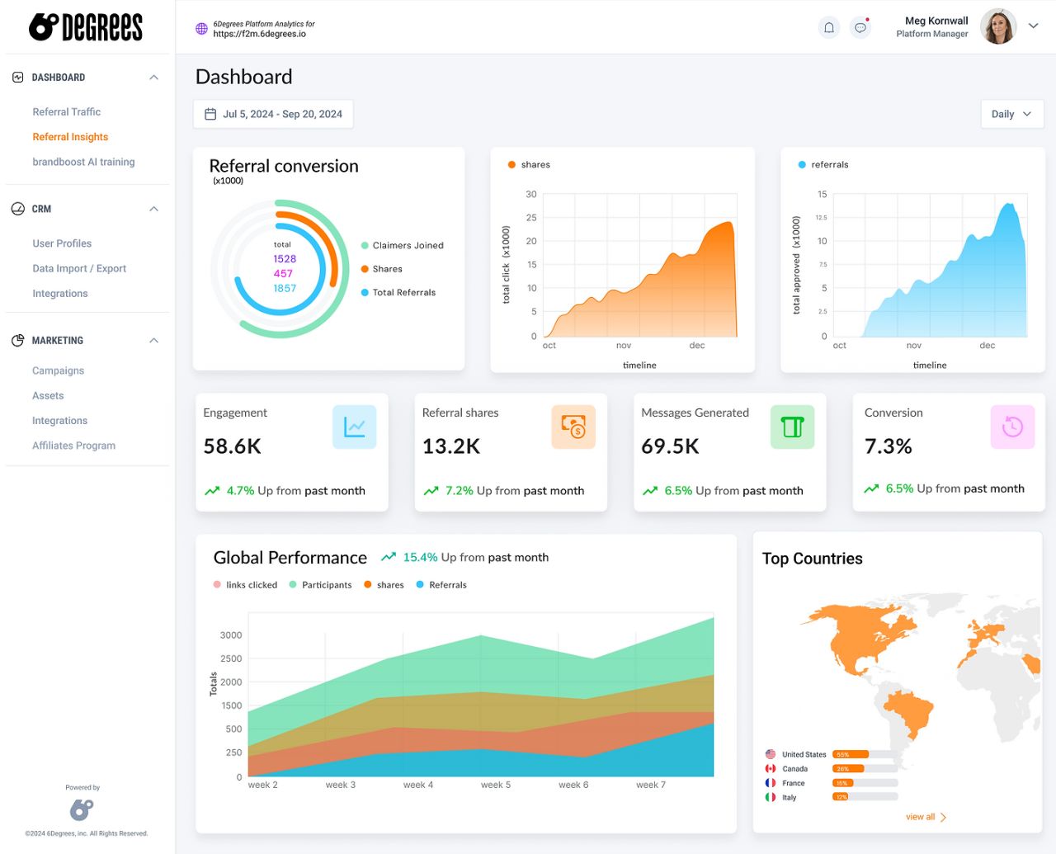Open the Daily interval dropdown

pyautogui.click(x=1012, y=115)
